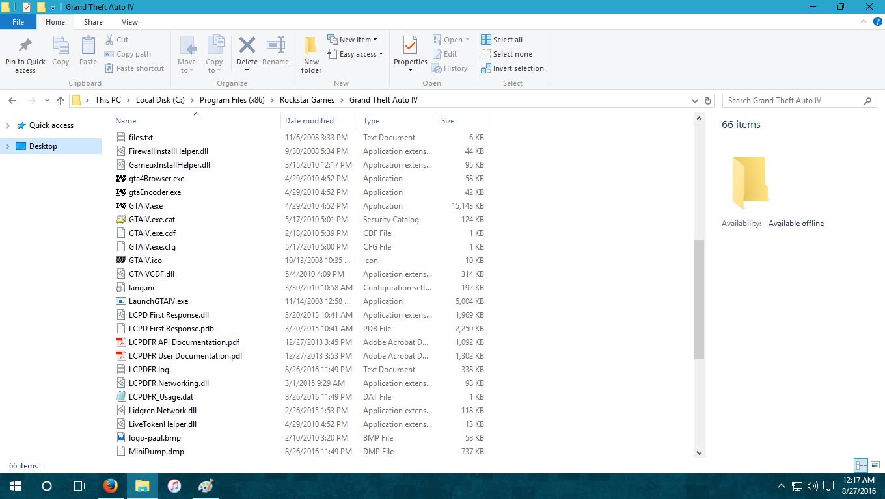Viewport: 885px width, 499px height.
Task: Switch to the View ribbon tab
Action: (129, 22)
